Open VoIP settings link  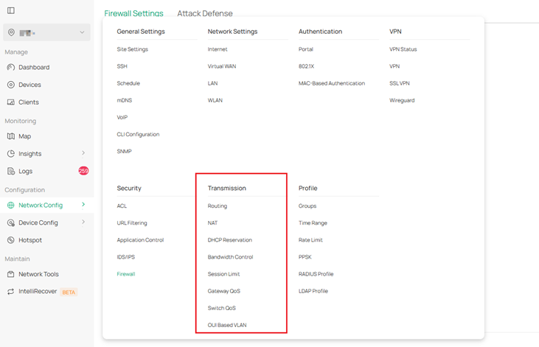122,117
